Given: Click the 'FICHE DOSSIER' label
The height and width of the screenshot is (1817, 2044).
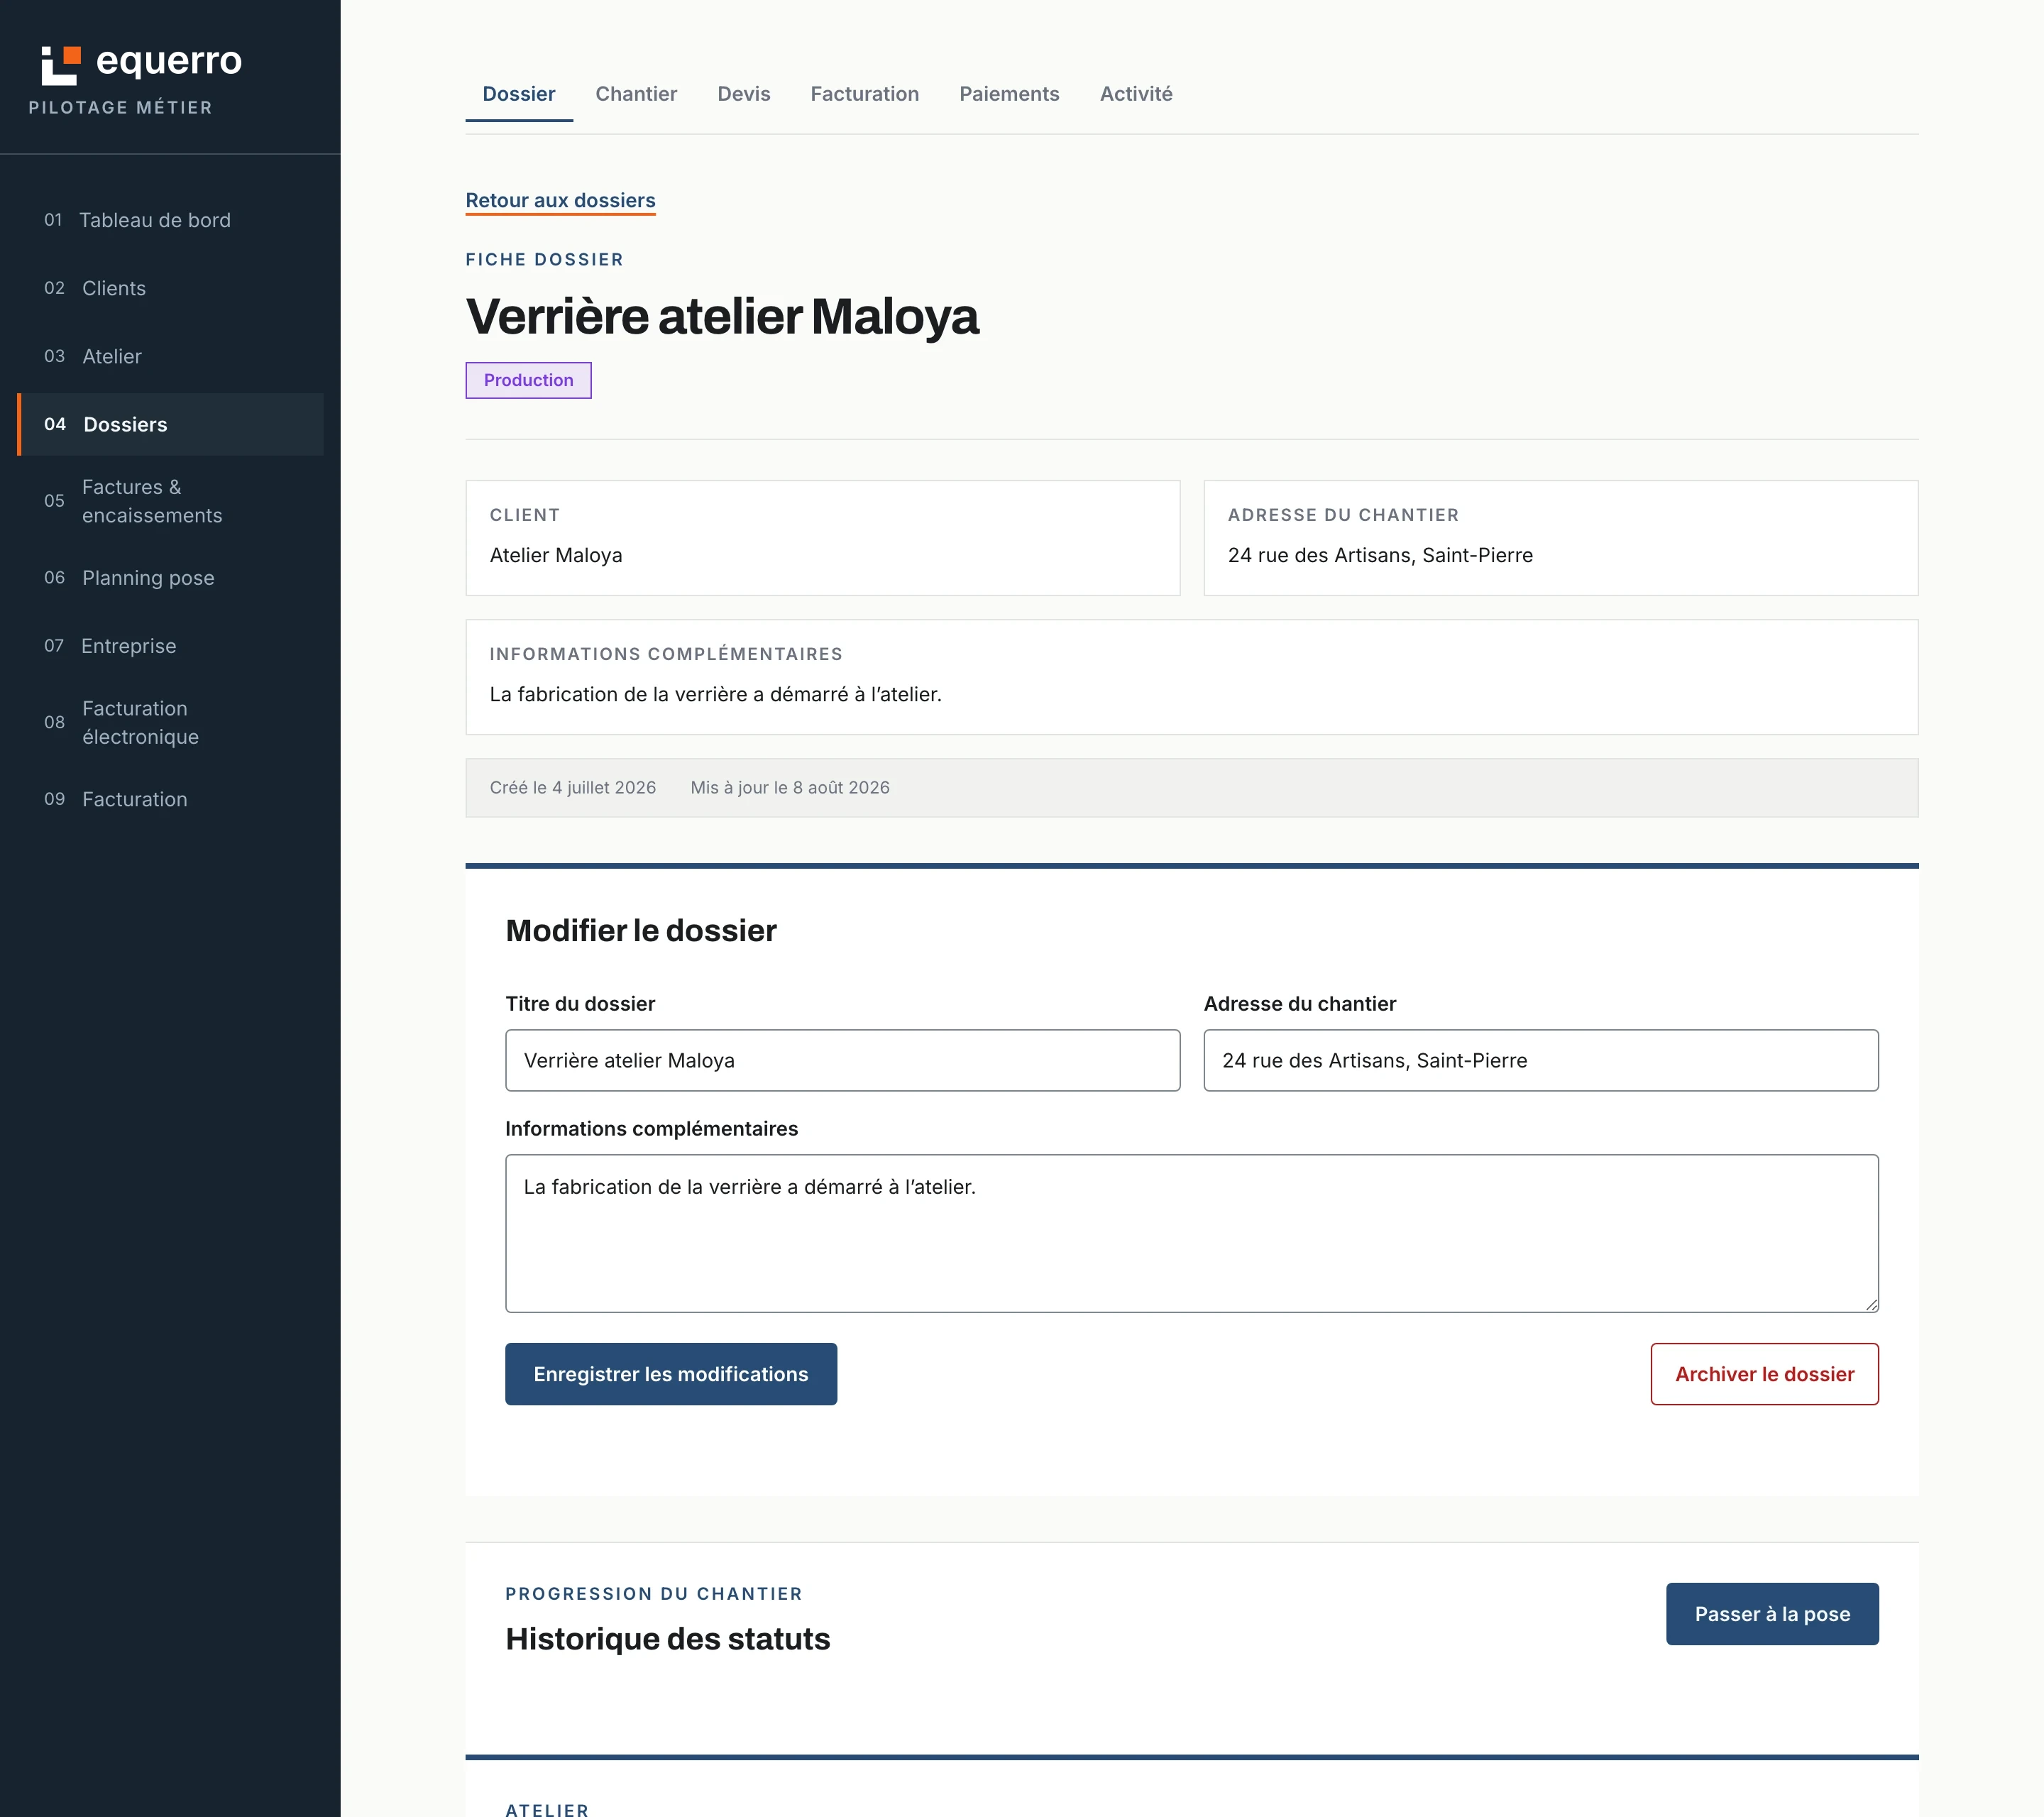Looking at the screenshot, I should (545, 260).
